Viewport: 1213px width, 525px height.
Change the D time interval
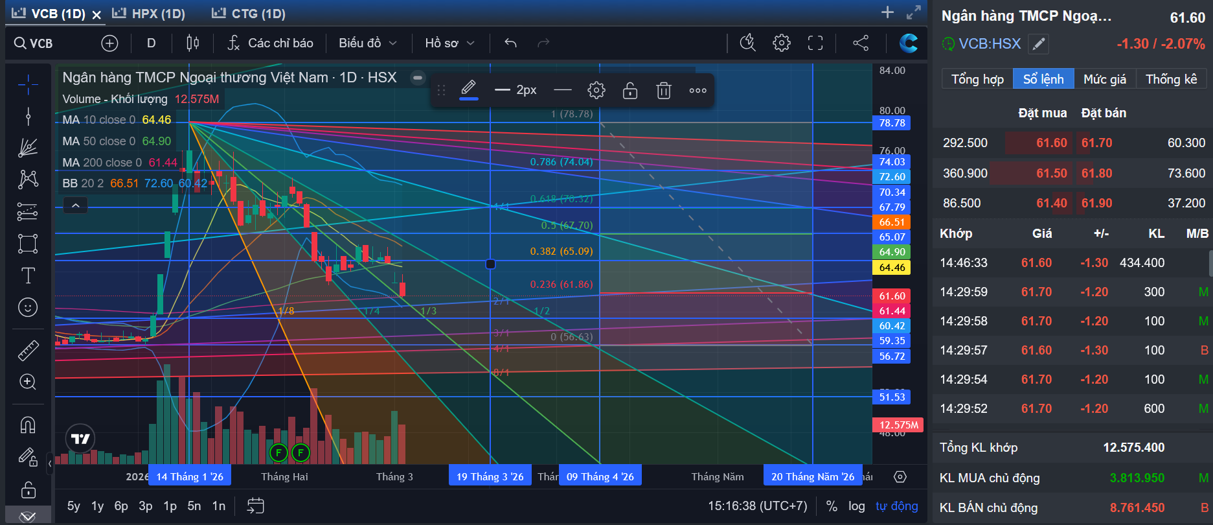click(152, 43)
